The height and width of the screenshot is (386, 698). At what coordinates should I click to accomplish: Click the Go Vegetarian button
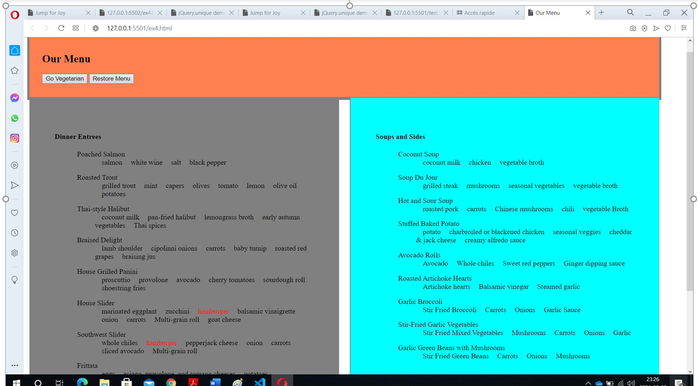coord(64,79)
